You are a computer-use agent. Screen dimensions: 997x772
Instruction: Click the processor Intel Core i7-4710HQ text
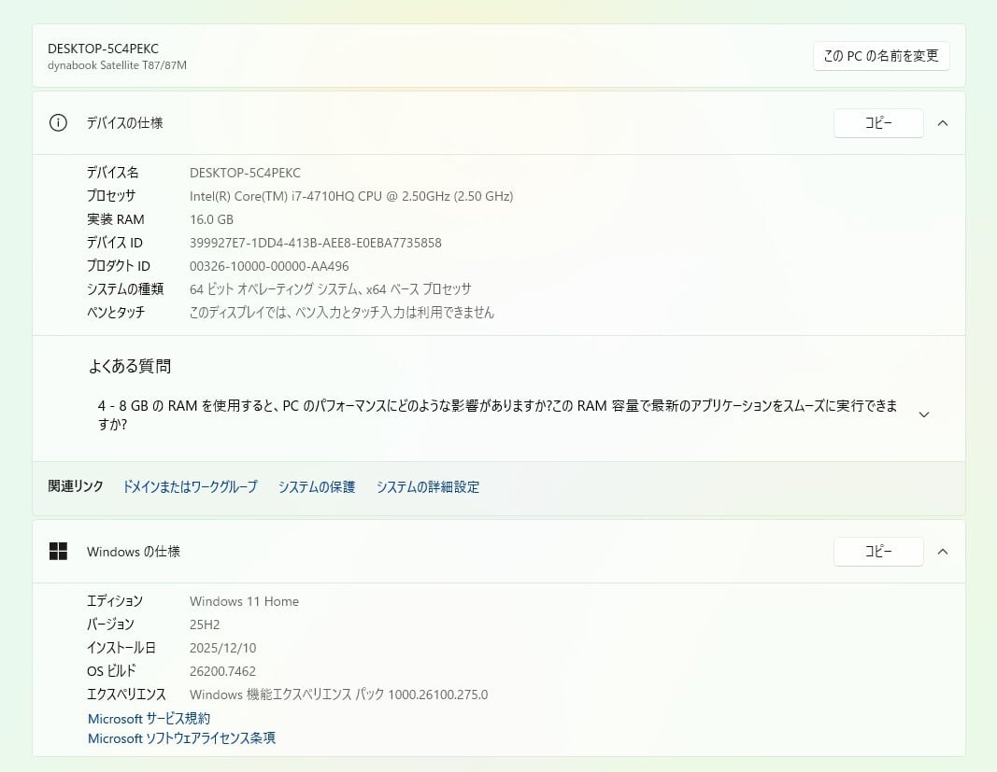351,196
